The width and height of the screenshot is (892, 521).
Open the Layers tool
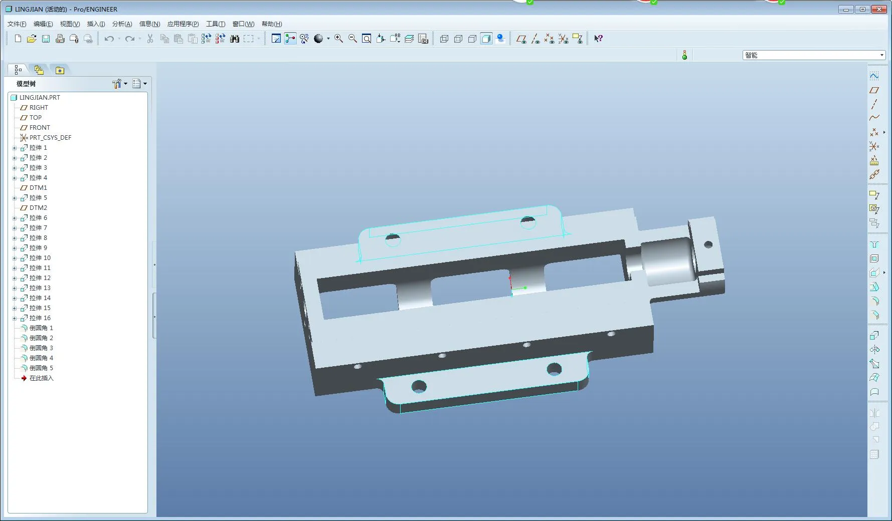(409, 39)
